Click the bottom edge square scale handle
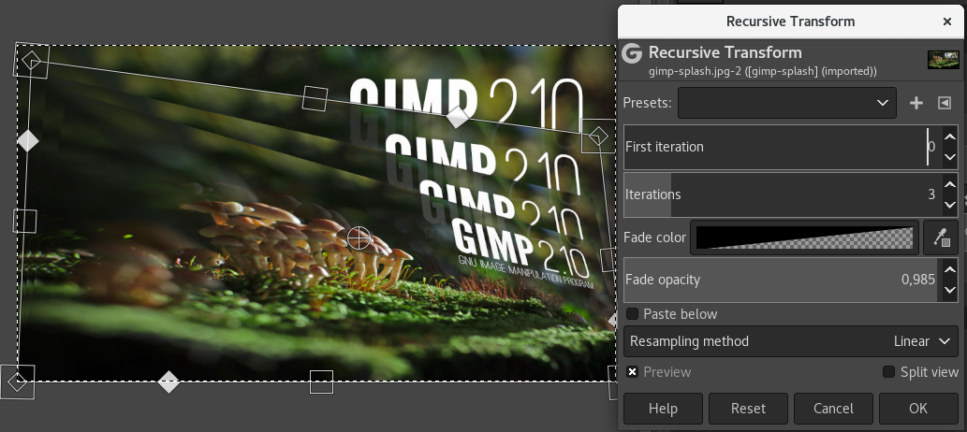Image resolution: width=967 pixels, height=432 pixels. pos(321,382)
